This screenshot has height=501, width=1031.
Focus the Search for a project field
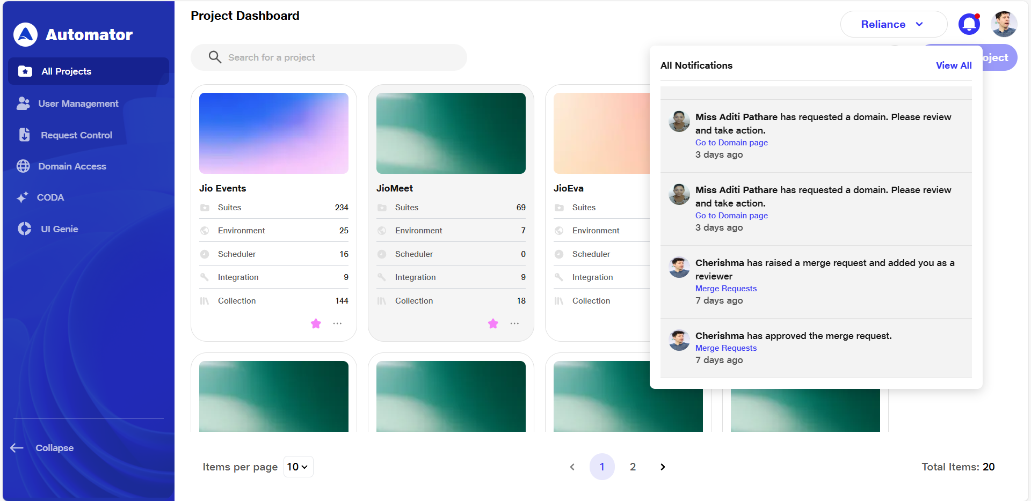(338, 57)
